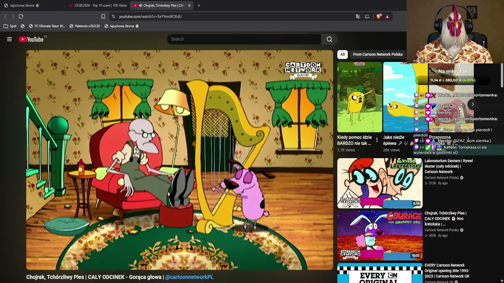The height and width of the screenshot is (283, 504).
Task: Switch to the Top 10 szant tab
Action: pyautogui.click(x=98, y=6)
